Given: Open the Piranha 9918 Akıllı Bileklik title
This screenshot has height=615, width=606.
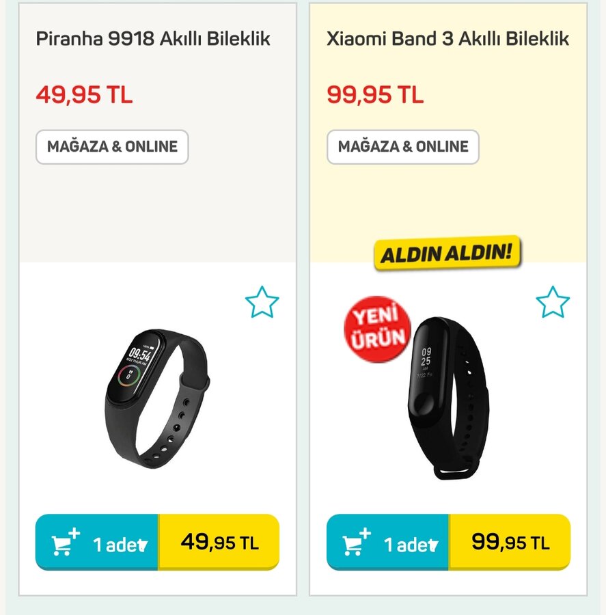Looking at the screenshot, I should click(153, 39).
